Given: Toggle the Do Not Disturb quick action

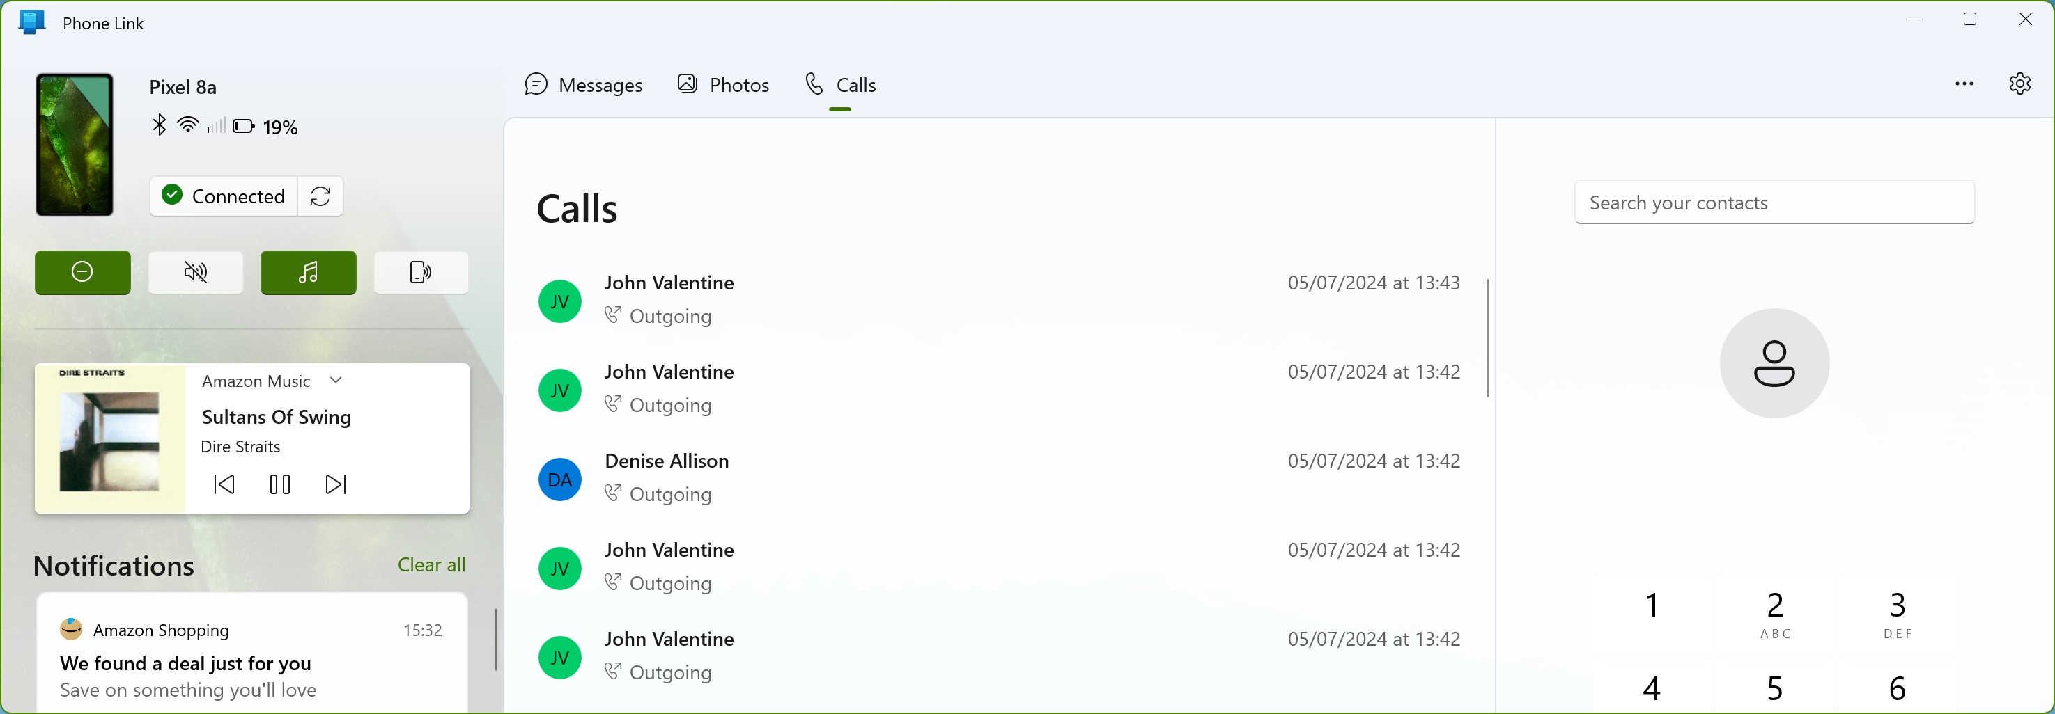Looking at the screenshot, I should coord(82,273).
